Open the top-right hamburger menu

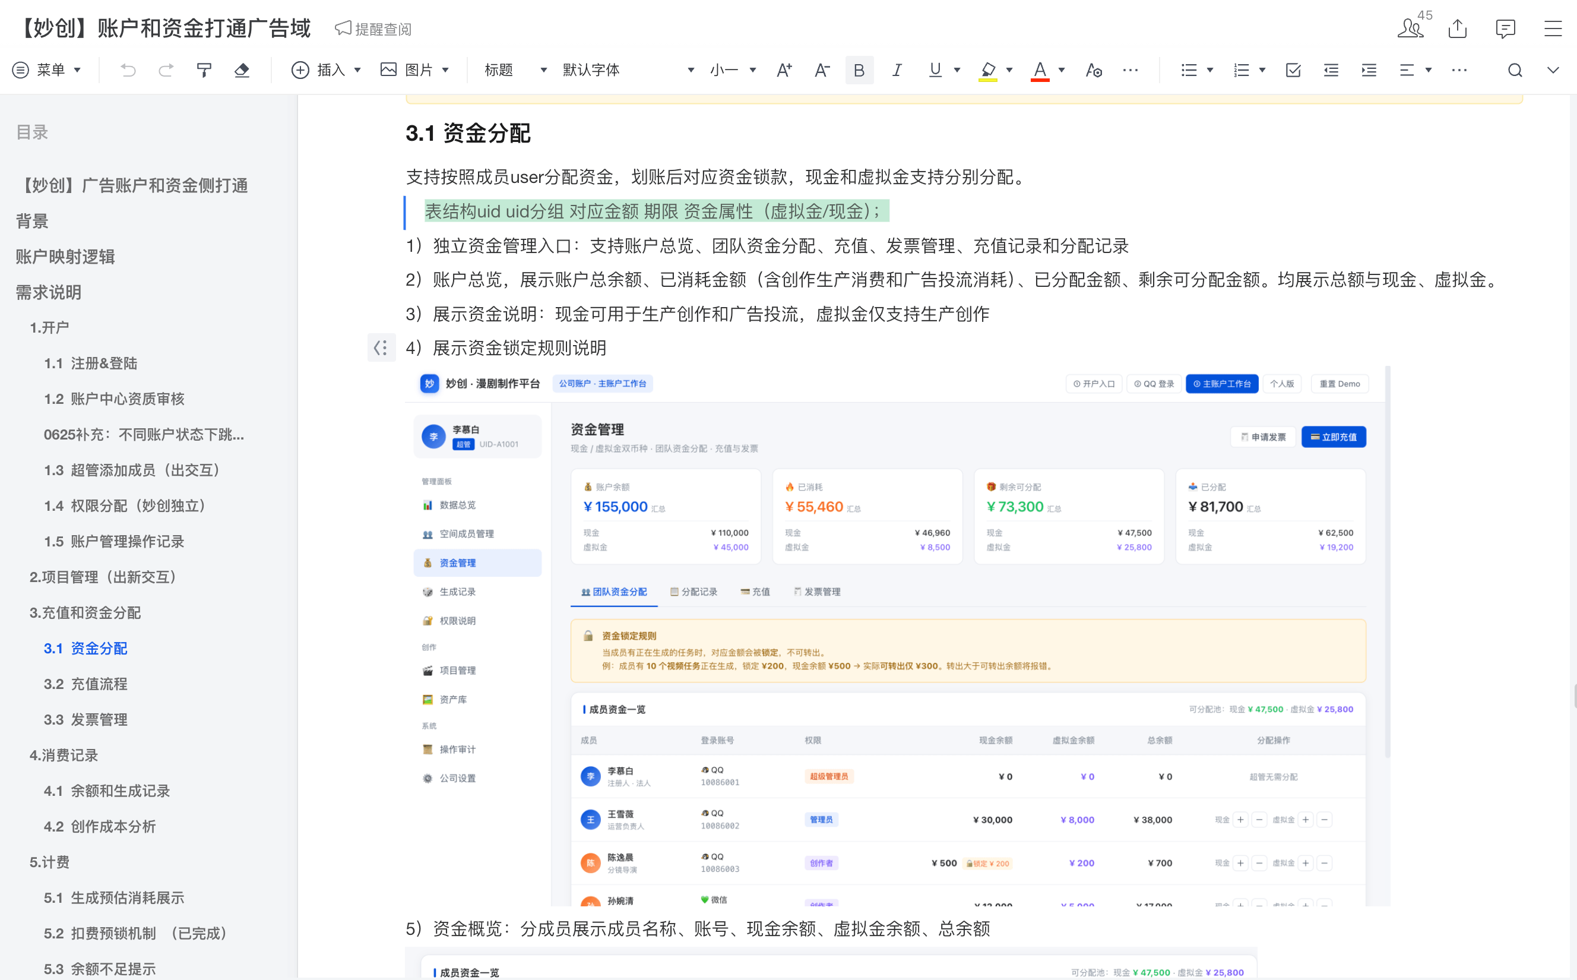(x=1553, y=29)
